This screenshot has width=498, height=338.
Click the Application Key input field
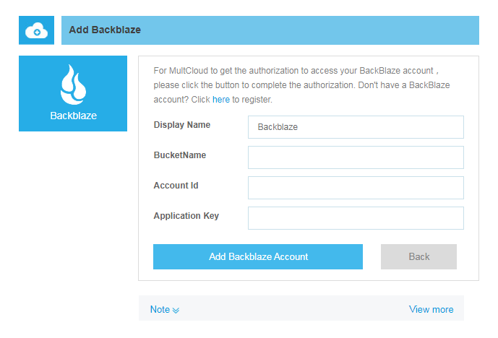coord(356,217)
